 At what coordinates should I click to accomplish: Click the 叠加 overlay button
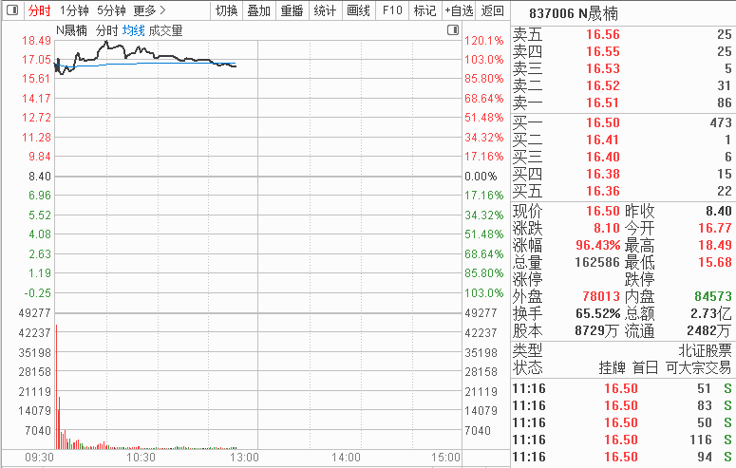pyautogui.click(x=259, y=10)
